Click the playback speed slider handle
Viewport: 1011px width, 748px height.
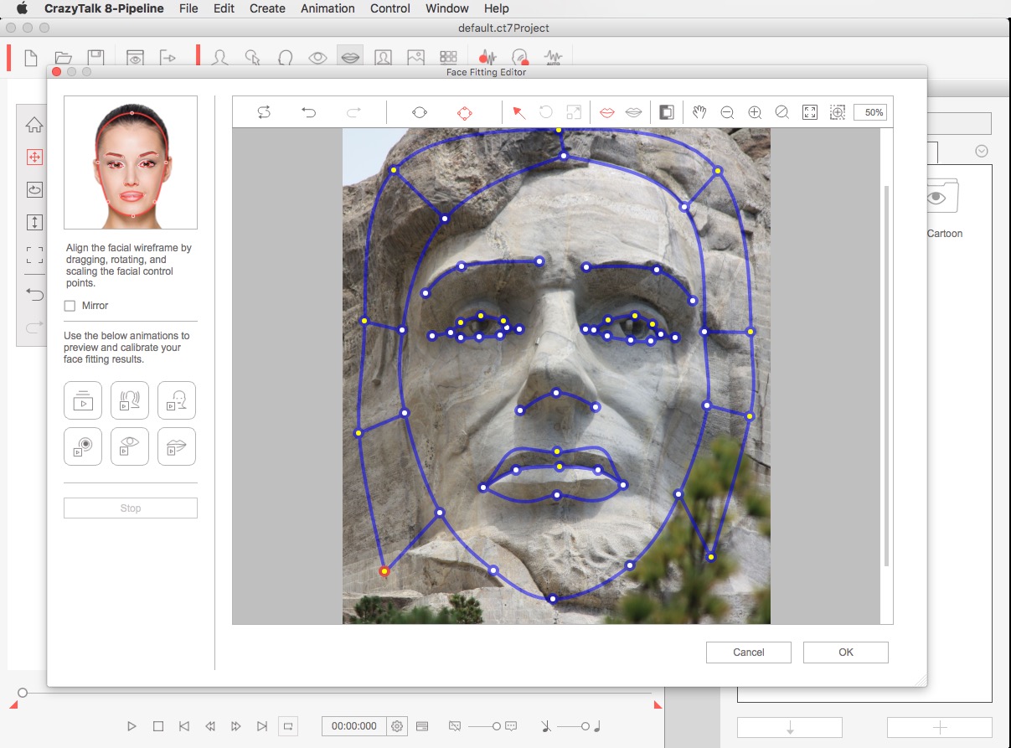tap(497, 726)
